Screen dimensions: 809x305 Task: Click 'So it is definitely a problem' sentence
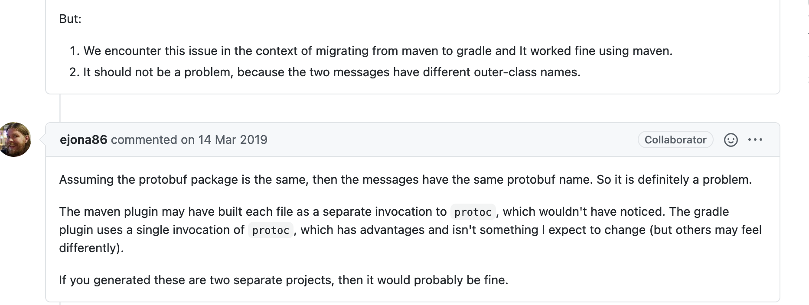point(674,179)
